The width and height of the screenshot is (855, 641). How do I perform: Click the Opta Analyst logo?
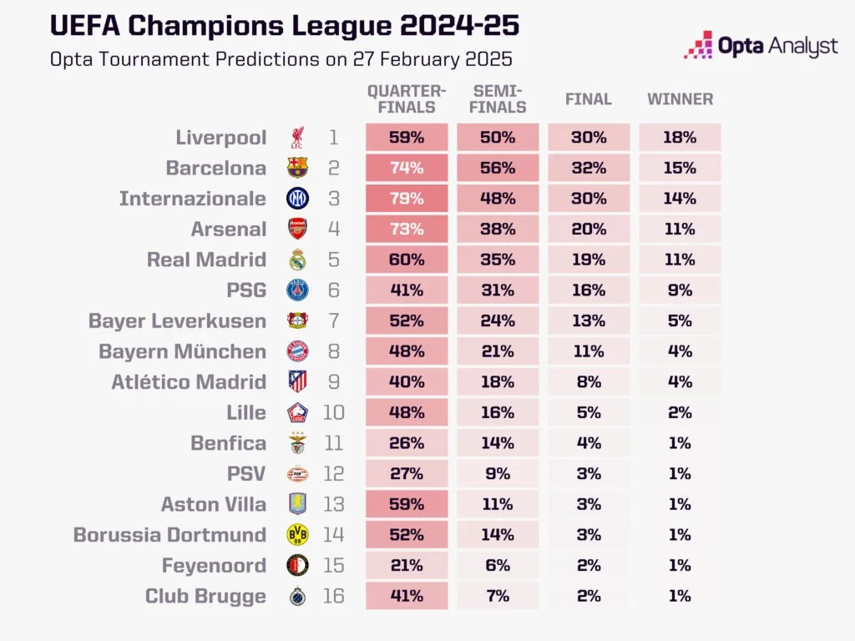[x=761, y=46]
